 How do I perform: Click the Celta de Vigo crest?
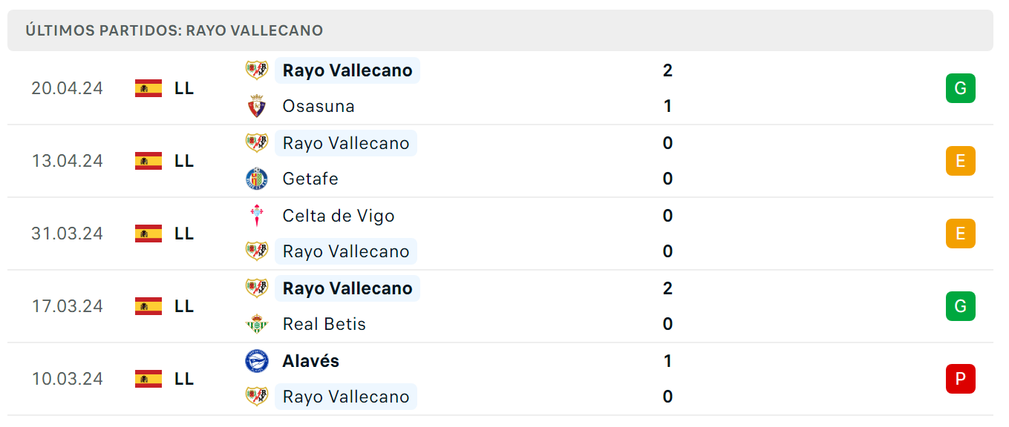(x=257, y=216)
